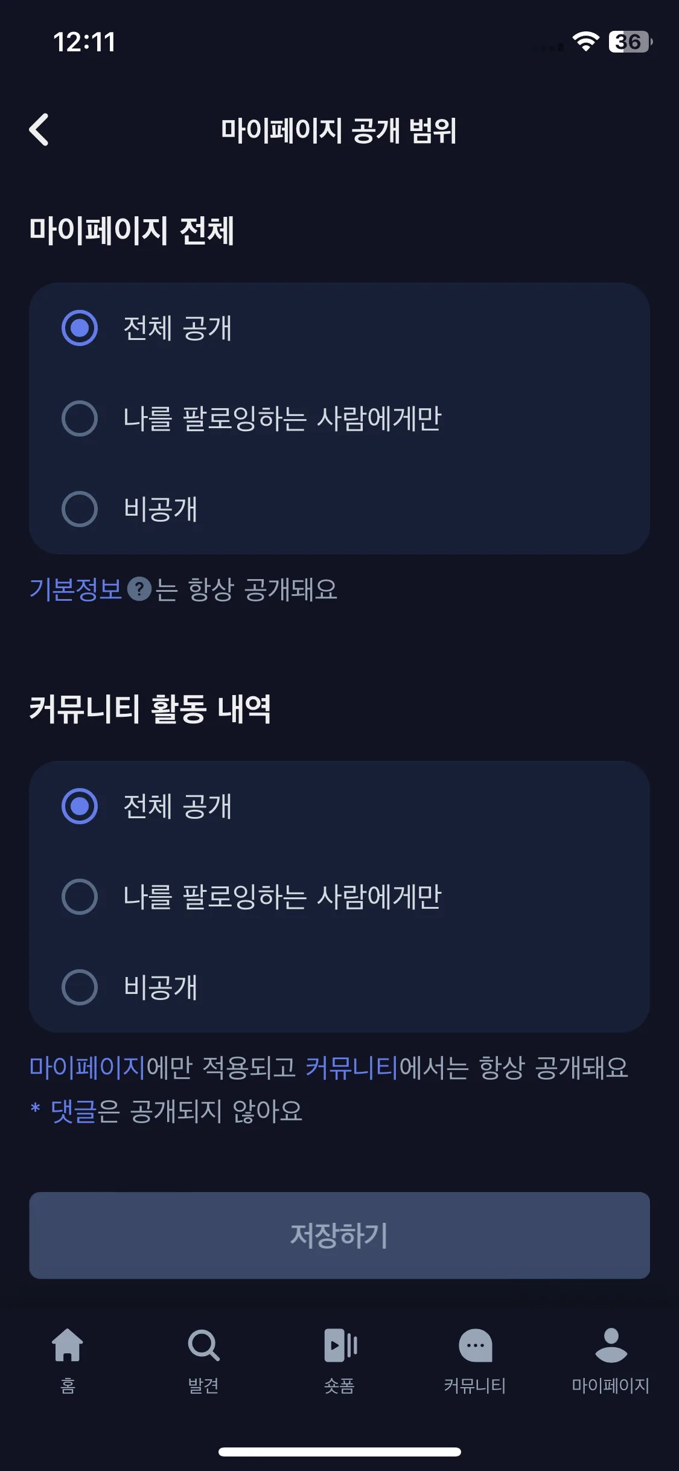Select 전체 공개 under 커뮤니티 활동 내역
Image resolution: width=679 pixels, height=1471 pixels.
coord(339,806)
